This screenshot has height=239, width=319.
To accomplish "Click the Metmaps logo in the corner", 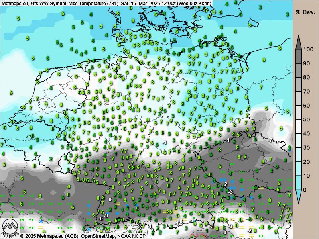I will (9, 228).
